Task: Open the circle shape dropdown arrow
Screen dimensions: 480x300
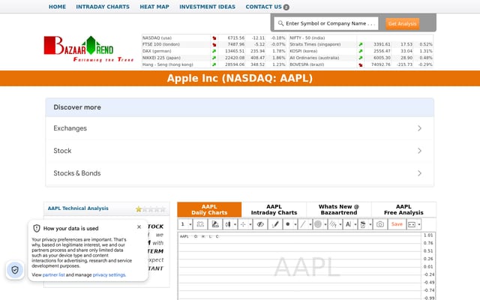Action: click(325, 224)
